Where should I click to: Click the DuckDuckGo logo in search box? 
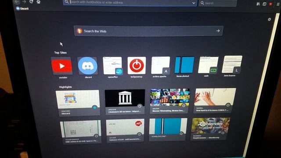(x=79, y=31)
